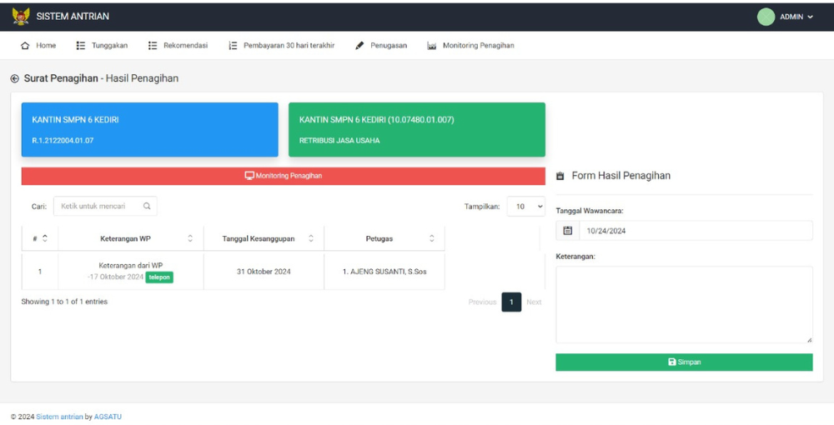Image resolution: width=834 pixels, height=425 pixels.
Task: Click the Tanggal Wawancara date field
Action: point(696,231)
